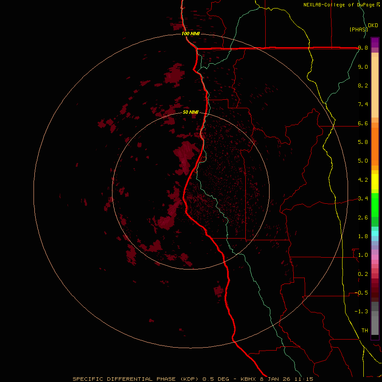Viewport: 382px width, 382px height.
Task: Click the 1.8 value on the color scale
Action: click(363, 236)
